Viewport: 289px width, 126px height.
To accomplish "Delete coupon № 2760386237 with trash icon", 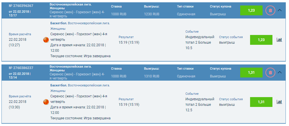I will [270, 72].
